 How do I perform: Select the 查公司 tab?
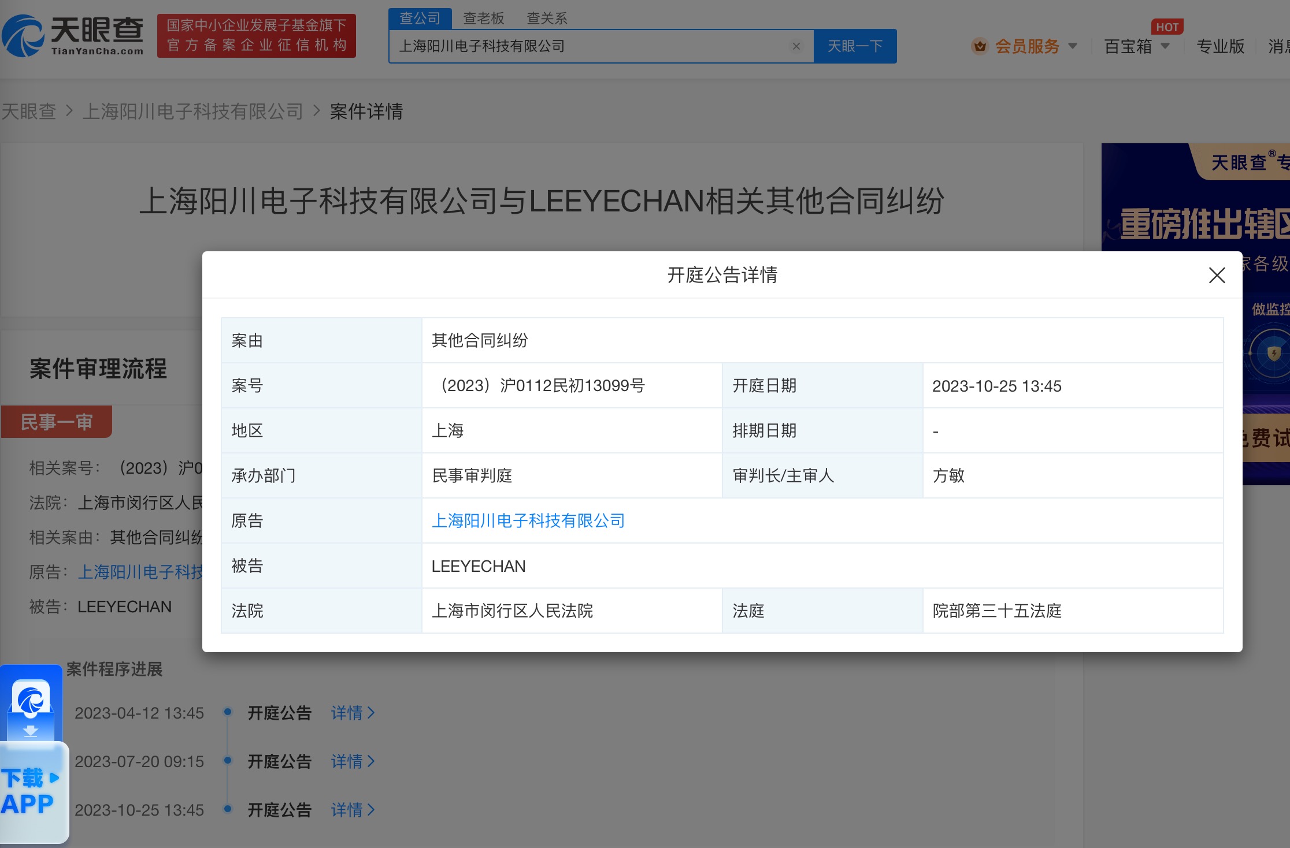(x=420, y=18)
